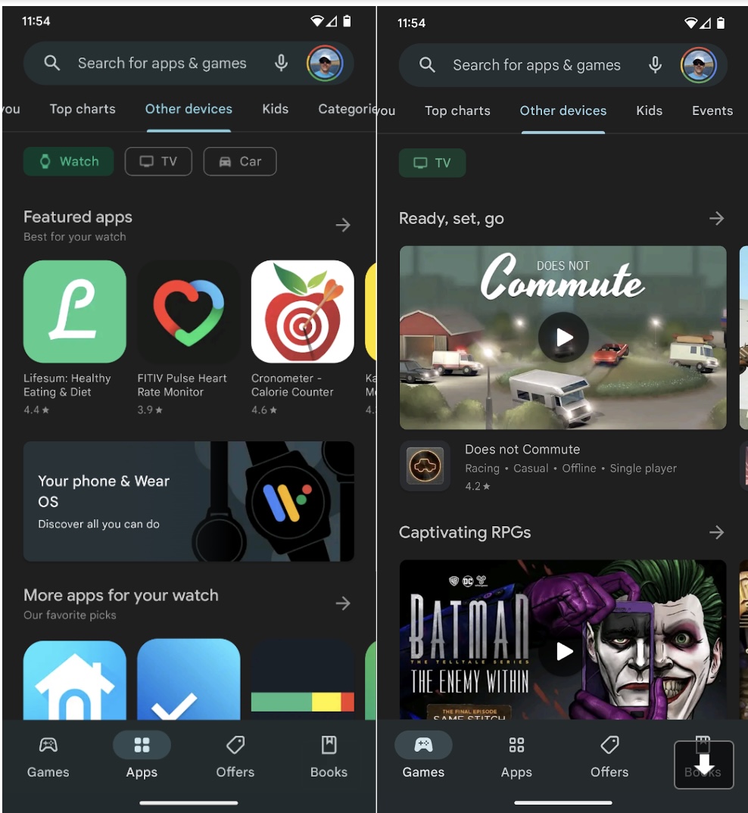Tap the 4.2 rating under Does not Commute
The width and height of the screenshot is (748, 813).
[x=477, y=486]
